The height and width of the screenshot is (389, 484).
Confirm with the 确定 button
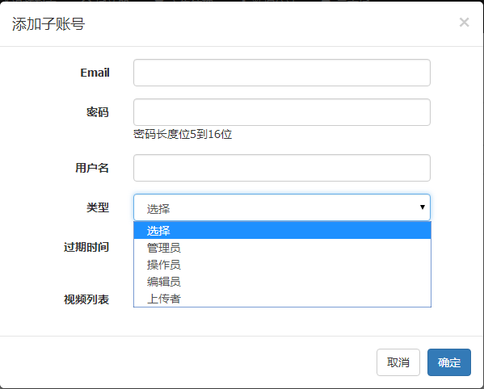coord(449,362)
